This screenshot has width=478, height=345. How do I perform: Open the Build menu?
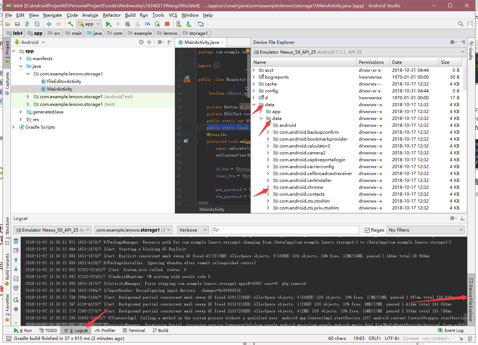(x=130, y=15)
